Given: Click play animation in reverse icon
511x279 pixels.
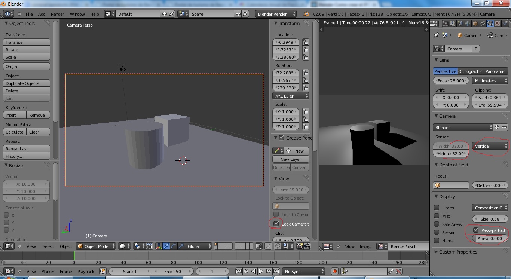Looking at the screenshot, I should (254, 271).
